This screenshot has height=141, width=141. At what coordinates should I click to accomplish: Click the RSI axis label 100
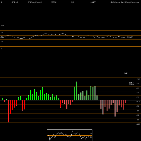coord(2,26)
